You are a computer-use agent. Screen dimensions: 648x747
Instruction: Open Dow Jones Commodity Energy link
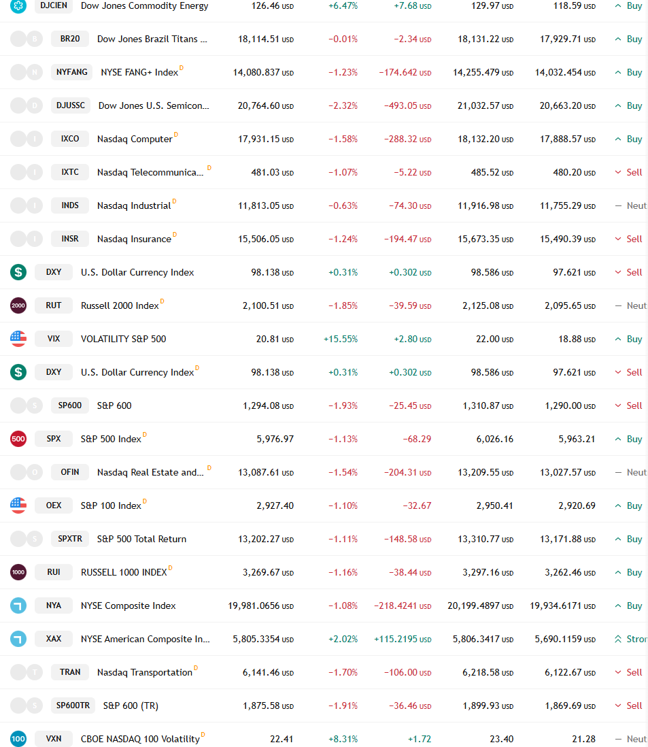[x=145, y=5]
